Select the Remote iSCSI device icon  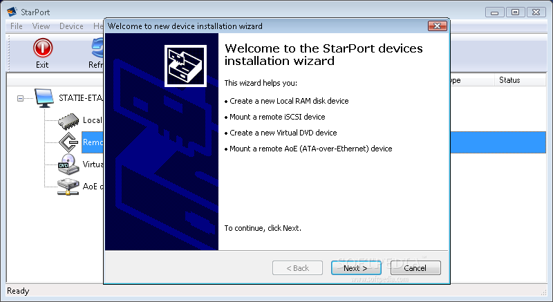pyautogui.click(x=68, y=142)
